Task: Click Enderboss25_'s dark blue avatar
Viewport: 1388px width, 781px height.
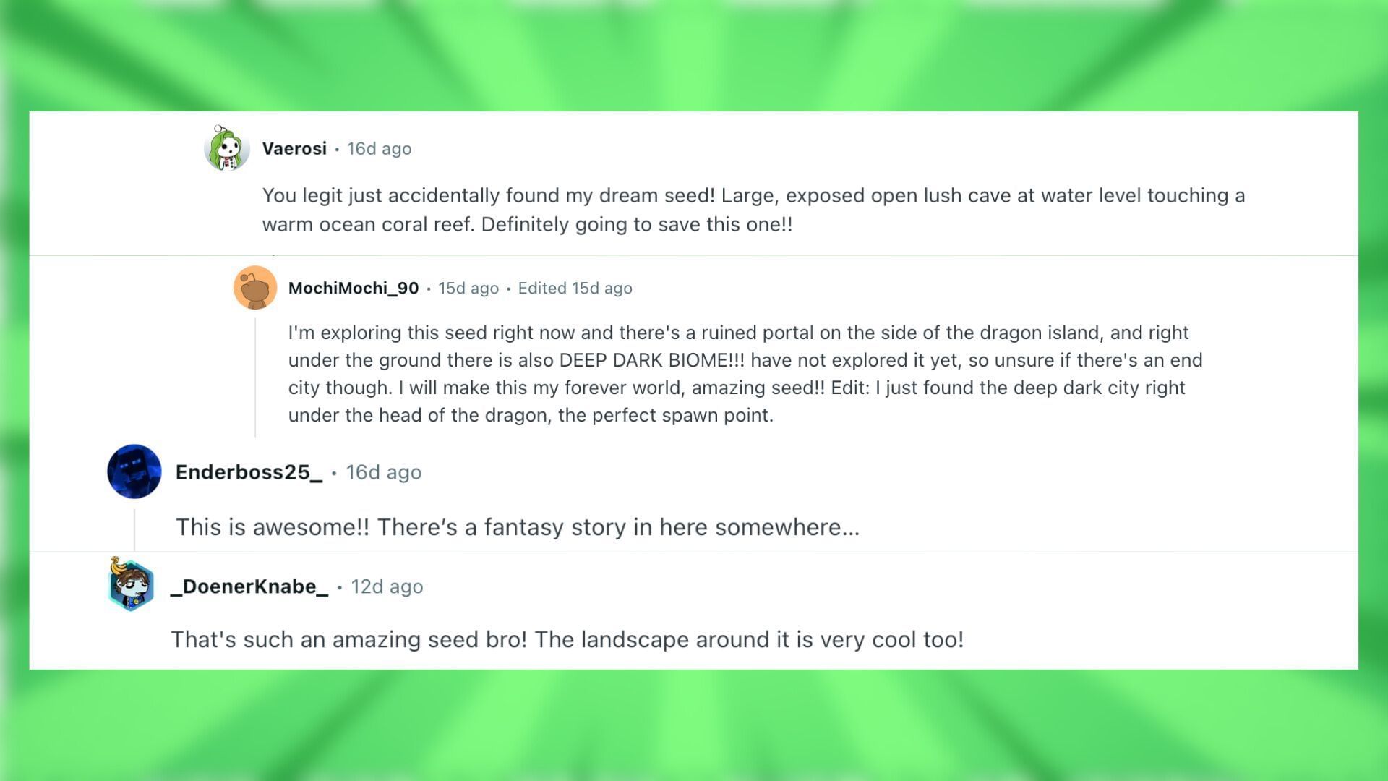Action: 134,471
